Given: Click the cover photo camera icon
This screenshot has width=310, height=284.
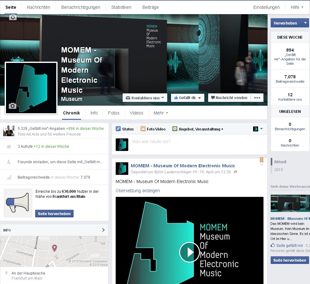Looking at the screenshot, I should [13, 17].
